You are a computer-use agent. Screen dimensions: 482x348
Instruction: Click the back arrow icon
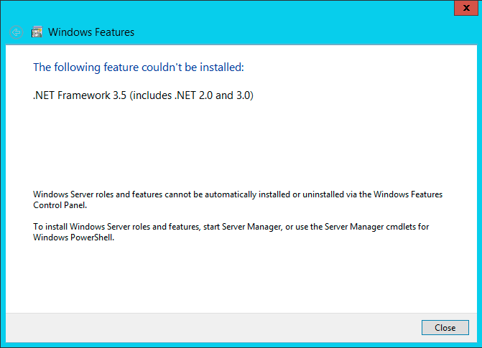click(16, 32)
